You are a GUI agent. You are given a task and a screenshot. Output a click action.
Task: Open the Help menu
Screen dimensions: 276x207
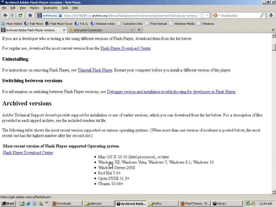[75, 8]
